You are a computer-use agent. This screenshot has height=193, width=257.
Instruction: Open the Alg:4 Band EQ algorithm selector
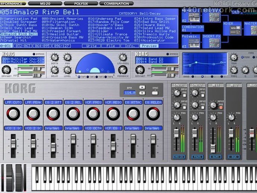pos(157,62)
